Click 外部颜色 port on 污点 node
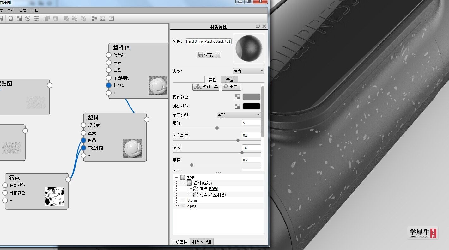The width and height of the screenshot is (449, 250). point(5,193)
